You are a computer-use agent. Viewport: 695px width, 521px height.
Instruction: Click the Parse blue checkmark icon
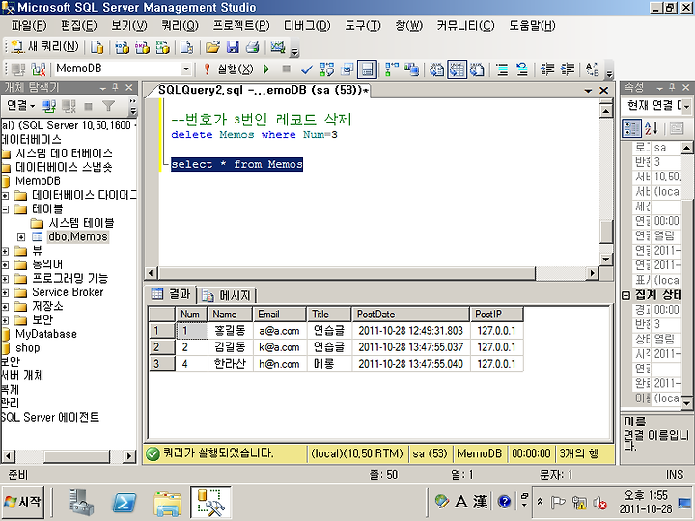coord(306,69)
